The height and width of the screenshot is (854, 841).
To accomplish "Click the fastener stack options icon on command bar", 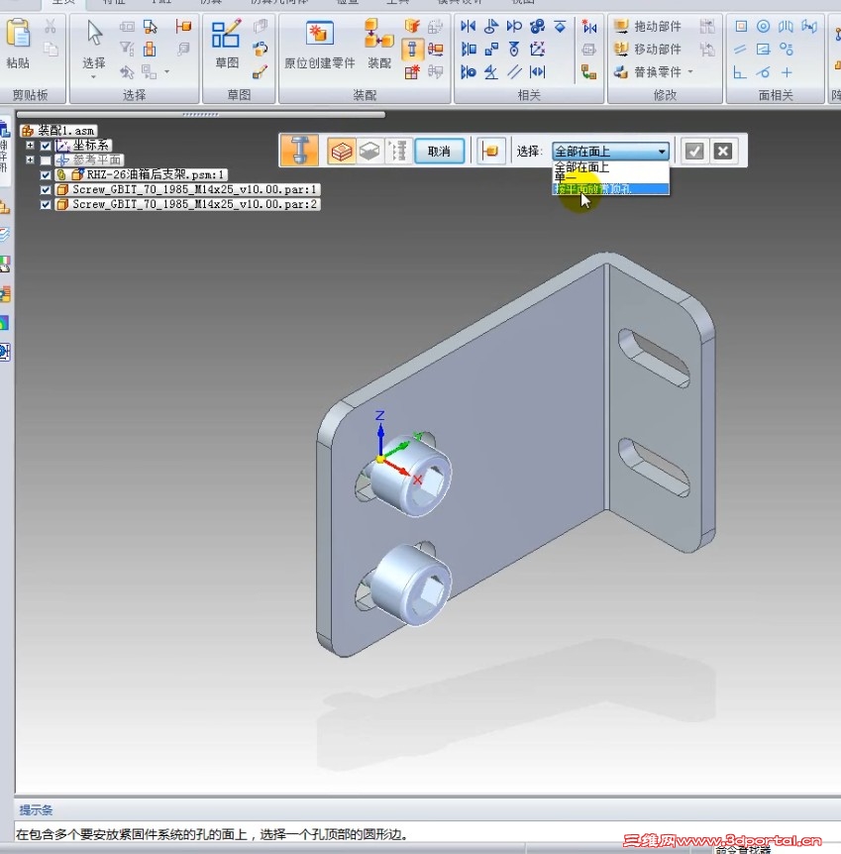I will tap(397, 151).
